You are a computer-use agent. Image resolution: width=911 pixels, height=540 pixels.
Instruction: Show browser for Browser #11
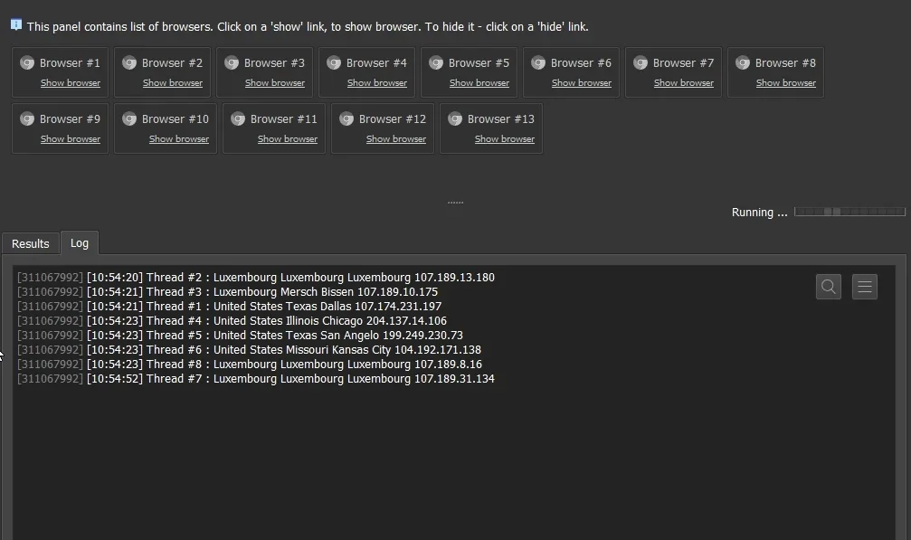point(288,139)
